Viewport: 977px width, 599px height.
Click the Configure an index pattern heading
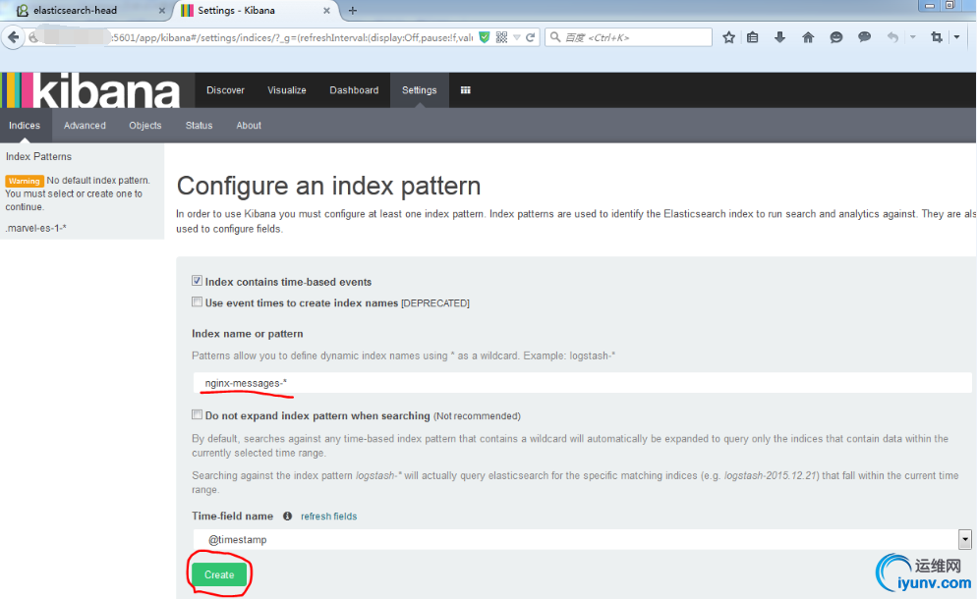tap(328, 186)
